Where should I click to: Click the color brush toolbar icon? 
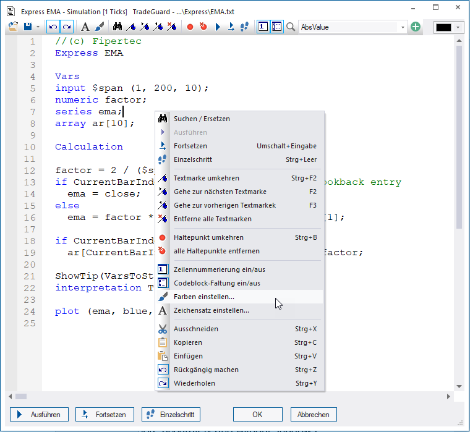(x=98, y=27)
